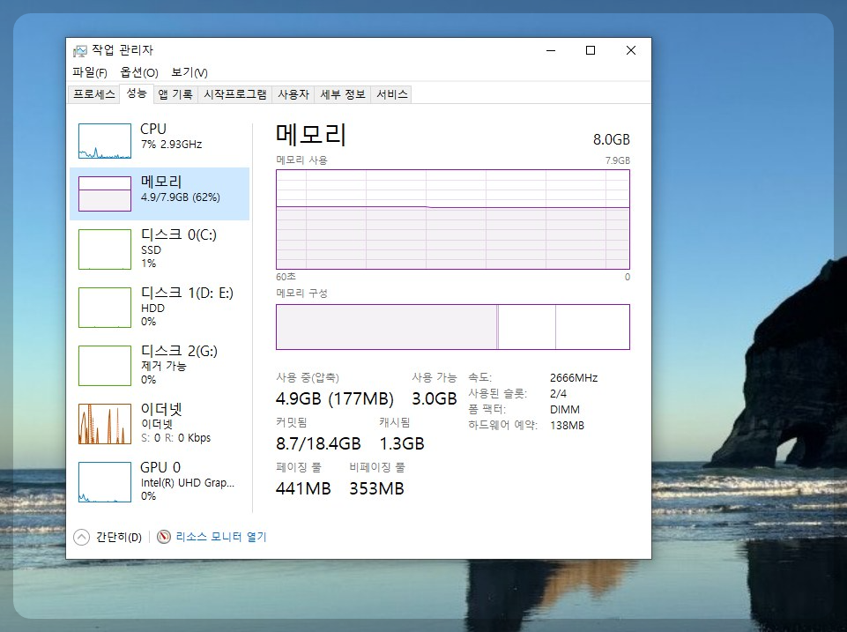This screenshot has height=632, width=847.
Task: Select the 디스크 2(G:) graph thumbnail
Action: pos(105,366)
